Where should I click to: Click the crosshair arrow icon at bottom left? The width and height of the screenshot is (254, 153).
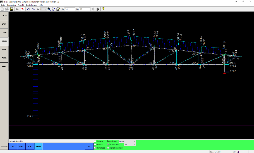[x=4, y=146]
